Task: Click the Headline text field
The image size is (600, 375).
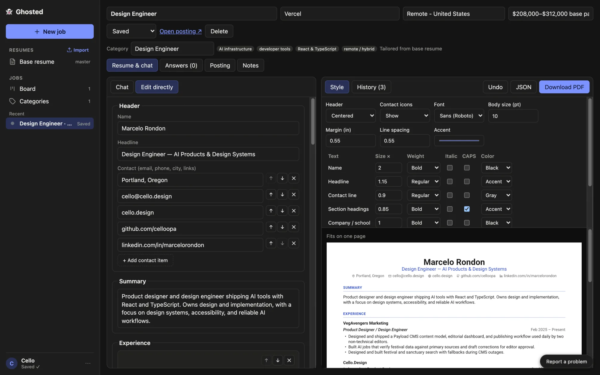Action: click(208, 154)
